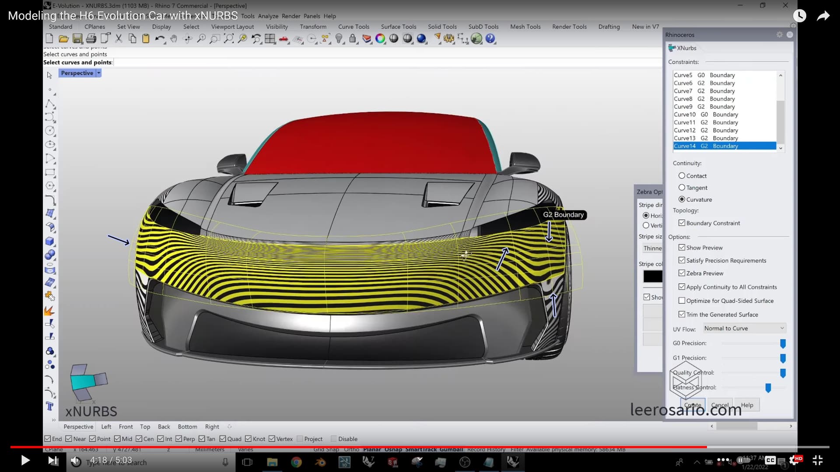Image resolution: width=840 pixels, height=472 pixels.
Task: Toggle Apply Continuity to All Constraints
Action: point(682,287)
